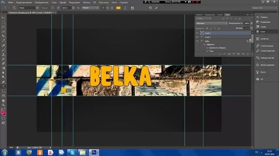The height and width of the screenshot is (156, 279).
Task: Switch to the Коррекция panel tab
Action: coord(210,15)
